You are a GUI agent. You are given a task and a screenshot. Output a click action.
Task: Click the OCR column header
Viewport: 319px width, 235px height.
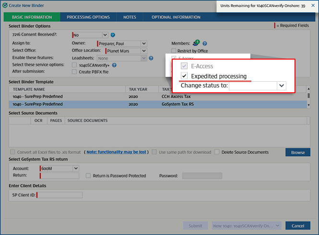(x=38, y=121)
